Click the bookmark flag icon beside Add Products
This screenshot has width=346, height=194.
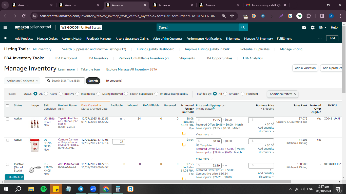[6, 38]
